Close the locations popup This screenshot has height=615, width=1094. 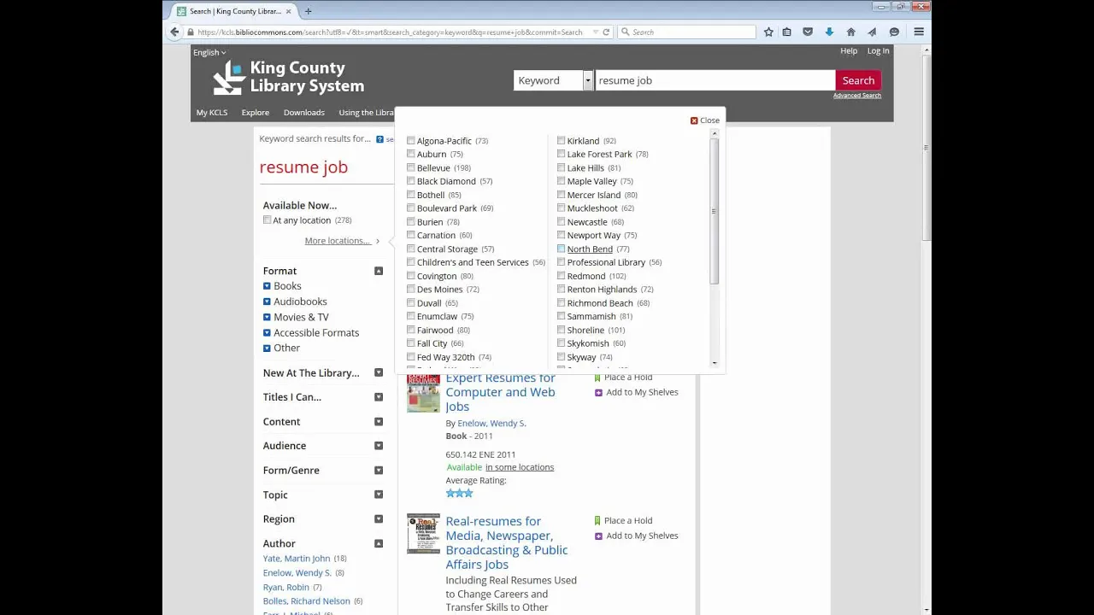(x=705, y=120)
